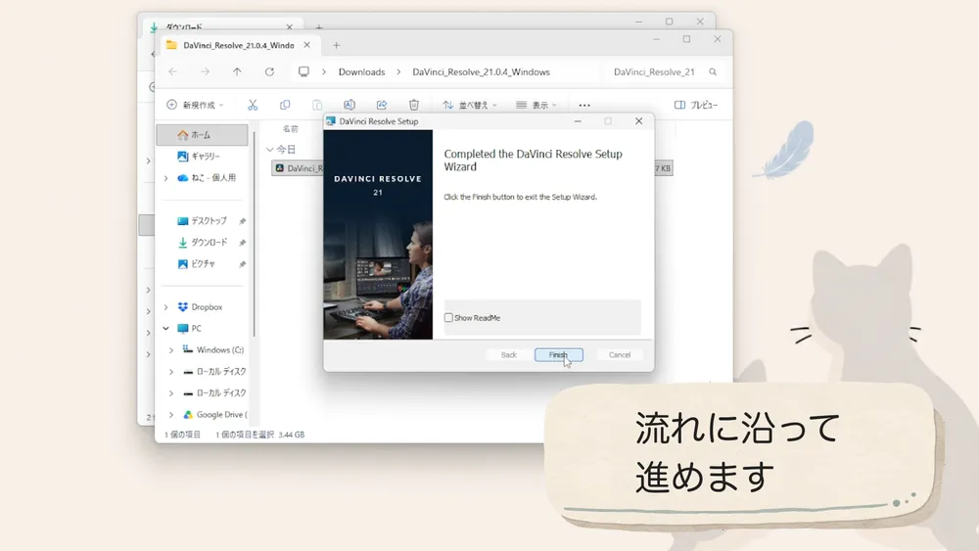The width and height of the screenshot is (979, 551).
Task: Click the Cancel button in Setup wizard
Action: (x=620, y=354)
